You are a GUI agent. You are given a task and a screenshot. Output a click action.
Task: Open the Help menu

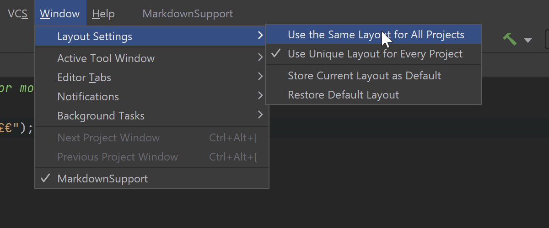[x=103, y=14]
